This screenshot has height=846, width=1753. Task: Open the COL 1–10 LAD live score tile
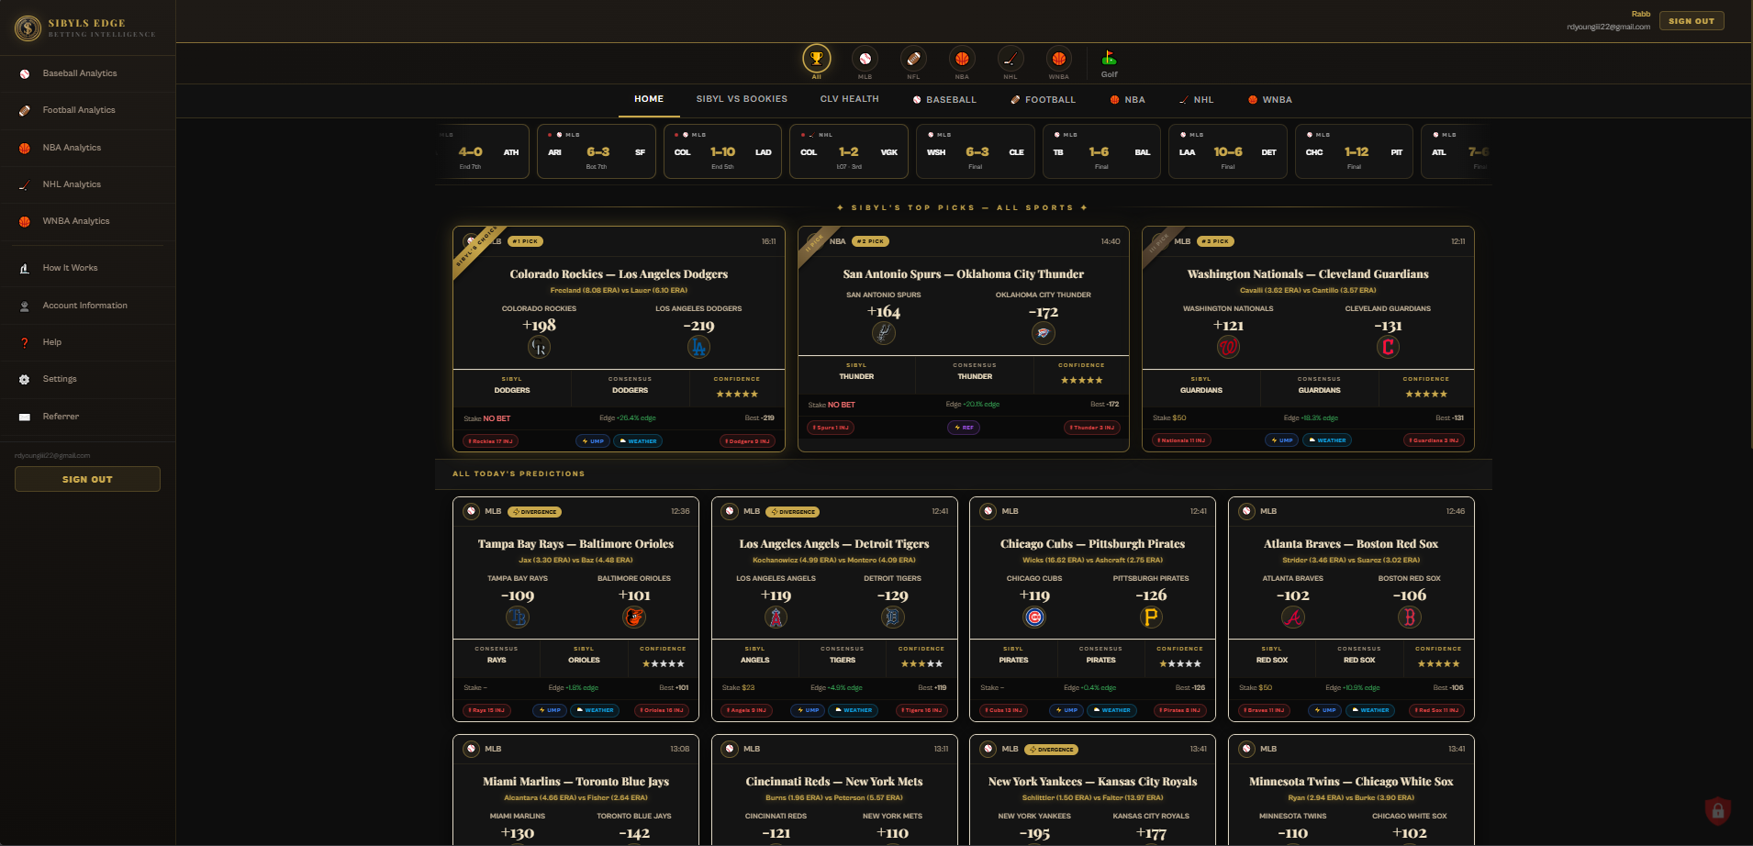point(722,150)
